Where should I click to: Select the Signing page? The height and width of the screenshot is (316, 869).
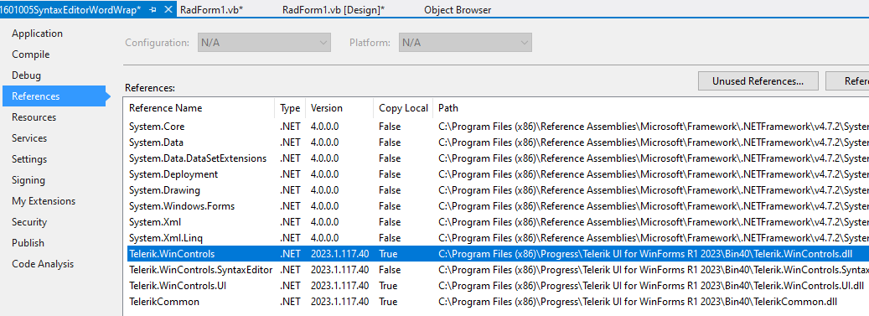pos(28,180)
